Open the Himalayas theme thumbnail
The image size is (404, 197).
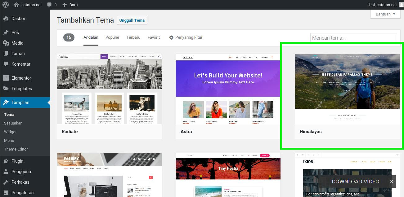(x=347, y=89)
